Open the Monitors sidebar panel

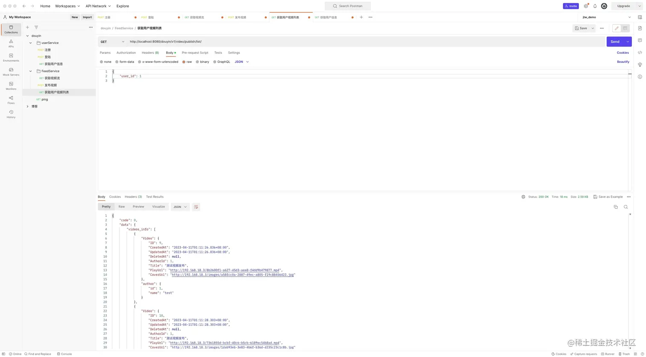click(11, 86)
